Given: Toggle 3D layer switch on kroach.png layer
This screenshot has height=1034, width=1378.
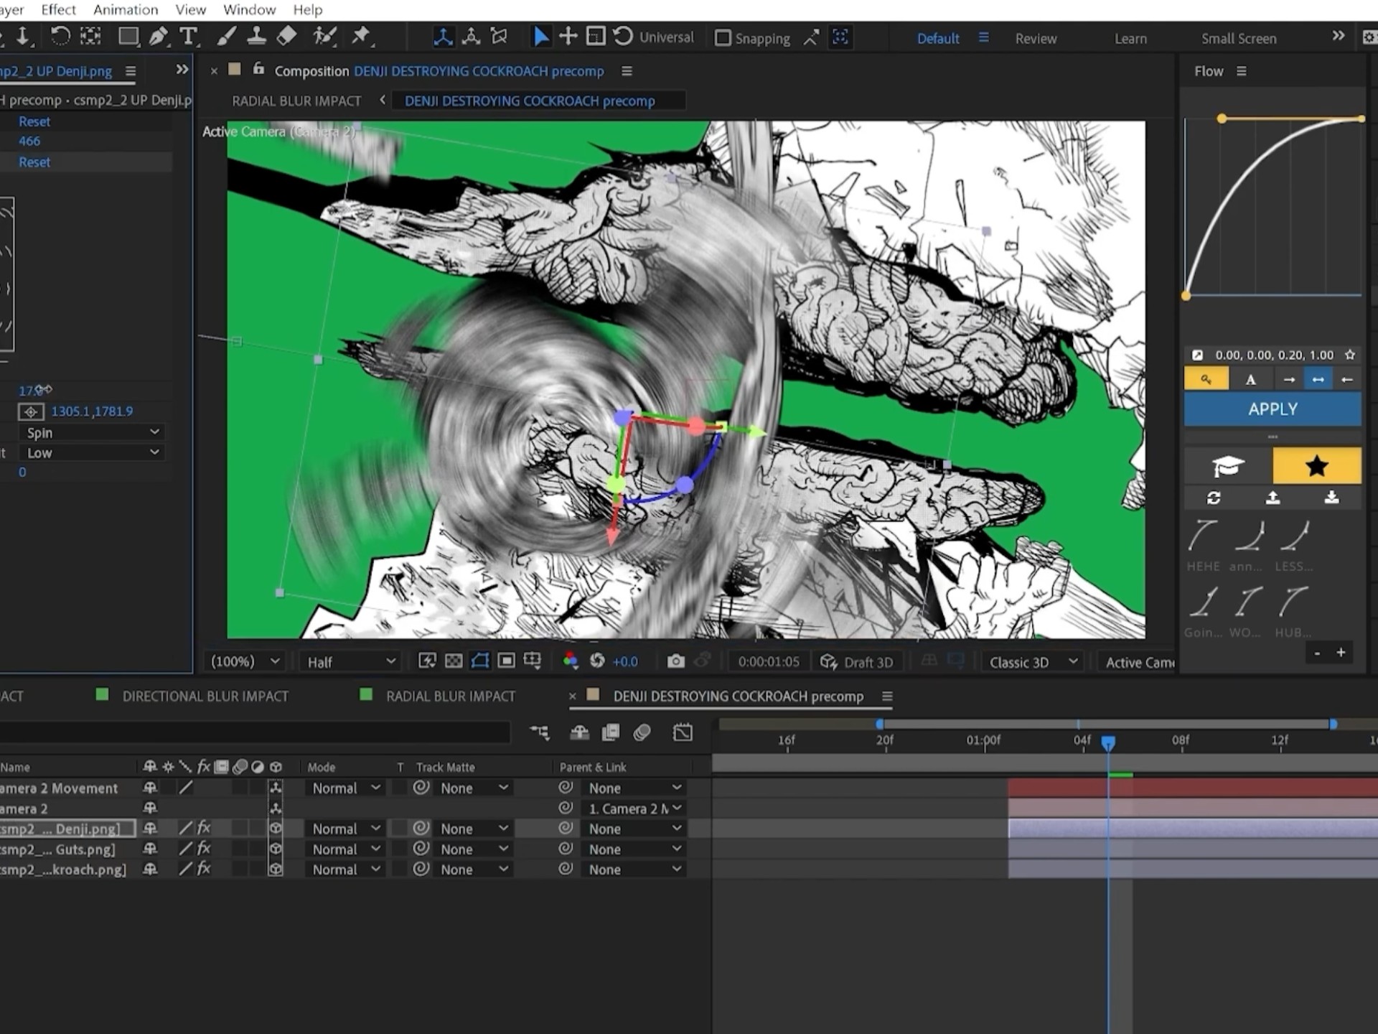Looking at the screenshot, I should point(276,869).
